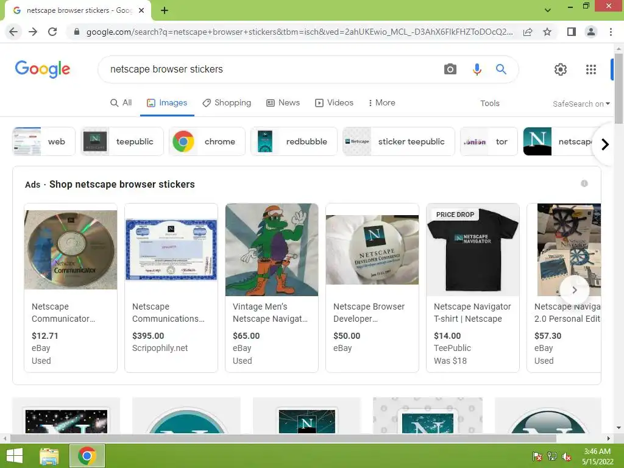Close the netscape browser stickers tab
Image resolution: width=624 pixels, height=468 pixels.
click(141, 10)
